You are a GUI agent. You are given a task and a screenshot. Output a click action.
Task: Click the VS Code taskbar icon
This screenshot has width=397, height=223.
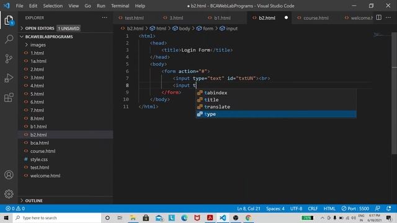(x=223, y=217)
